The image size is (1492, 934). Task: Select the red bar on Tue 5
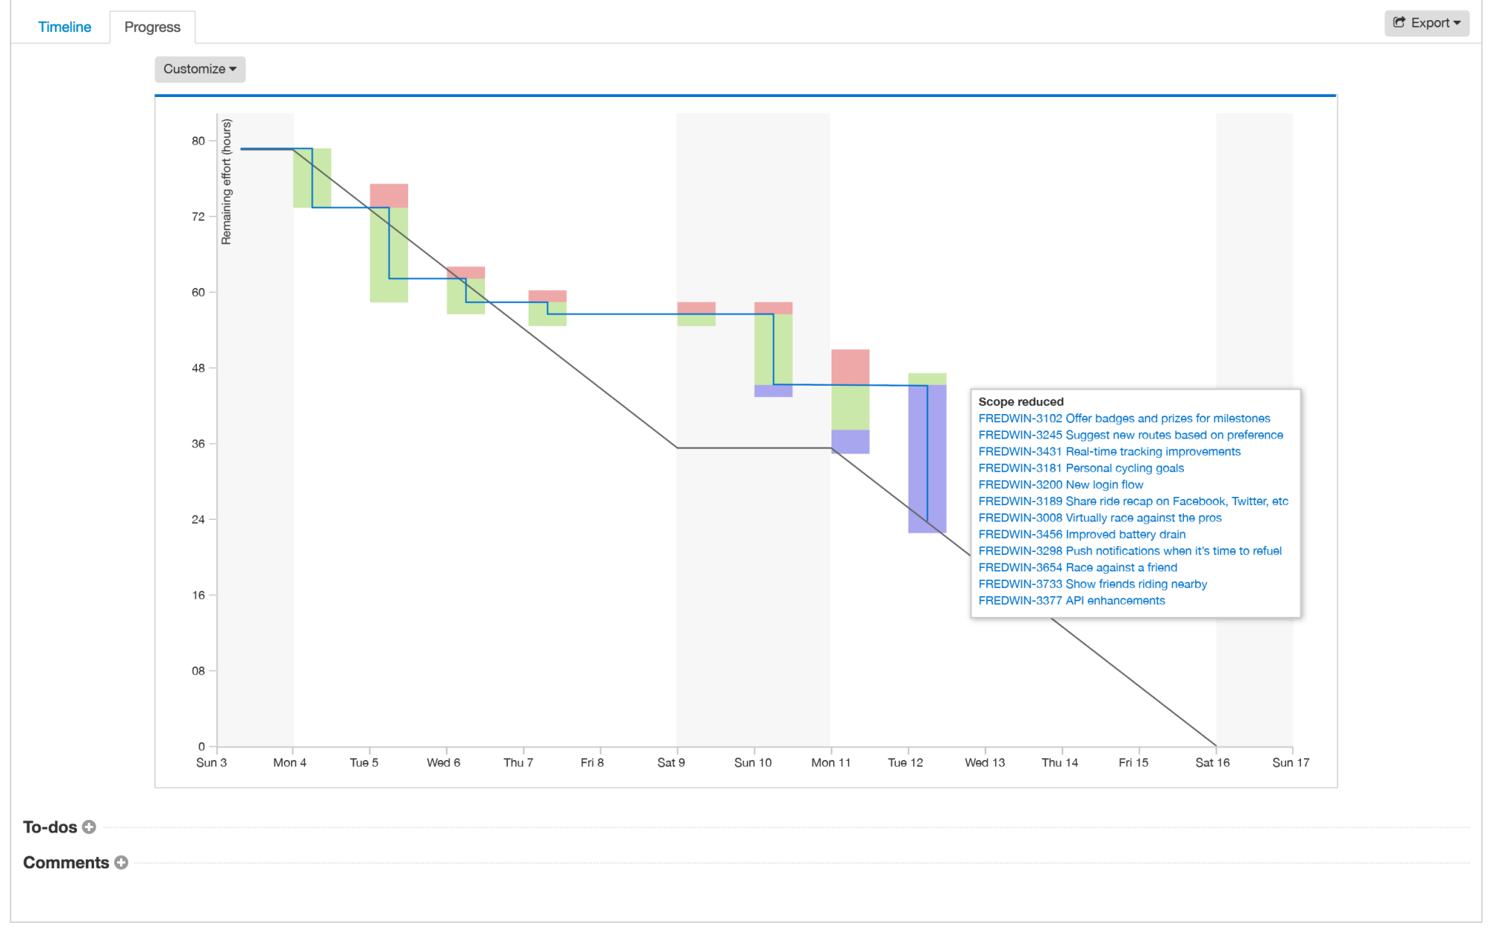389,195
